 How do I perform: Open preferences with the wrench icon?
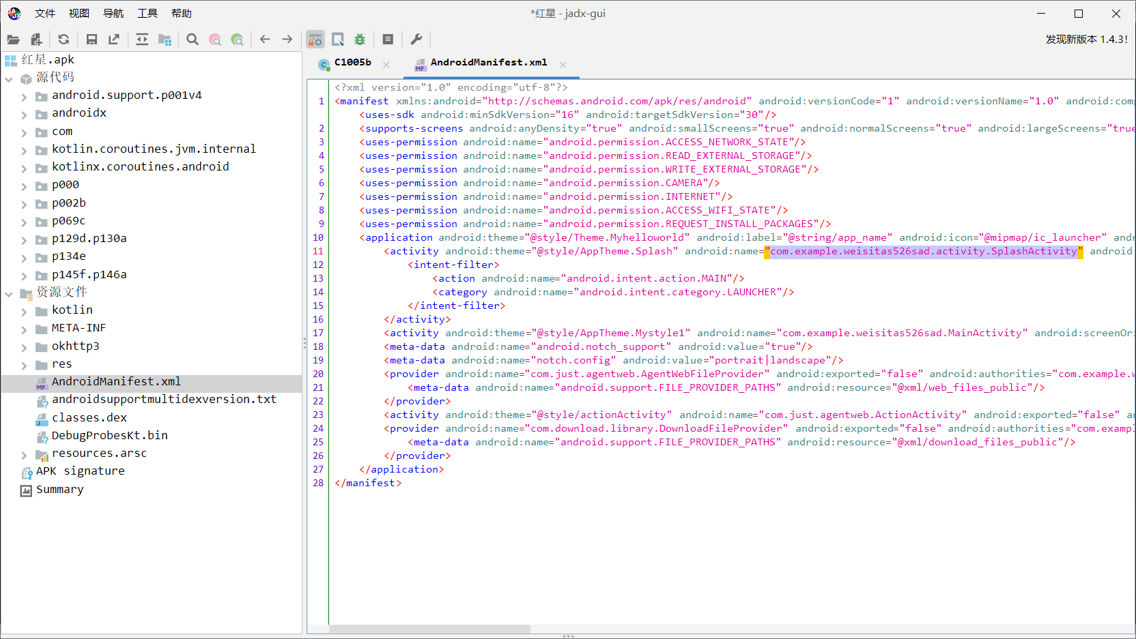(x=416, y=40)
